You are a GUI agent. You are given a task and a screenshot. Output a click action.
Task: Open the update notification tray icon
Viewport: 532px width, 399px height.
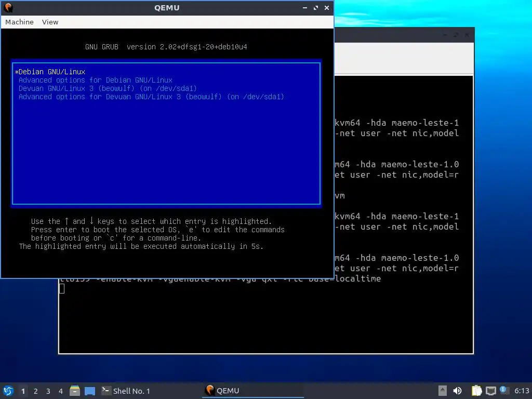tap(503, 390)
